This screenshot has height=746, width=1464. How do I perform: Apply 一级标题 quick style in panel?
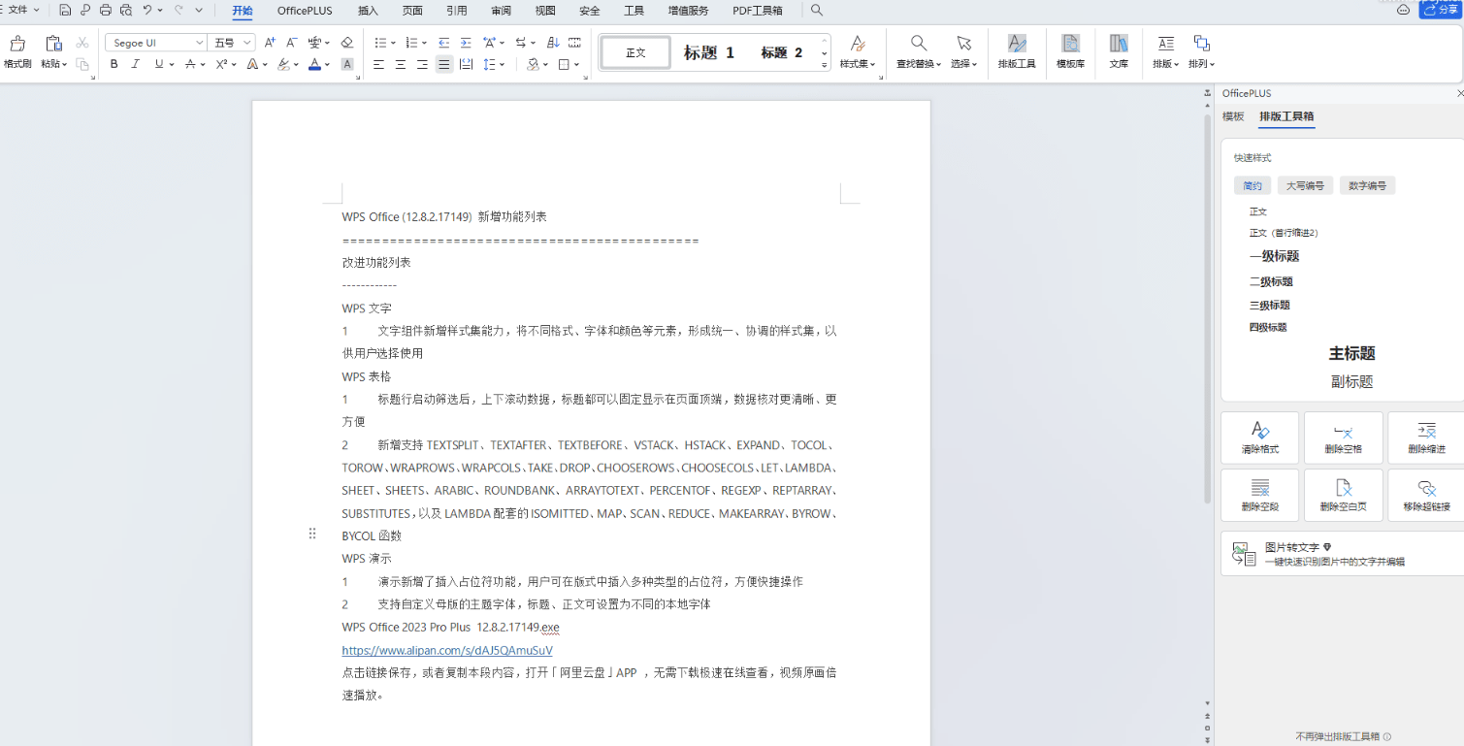click(1274, 256)
